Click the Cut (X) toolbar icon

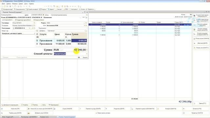pyautogui.click(x=10, y=7)
